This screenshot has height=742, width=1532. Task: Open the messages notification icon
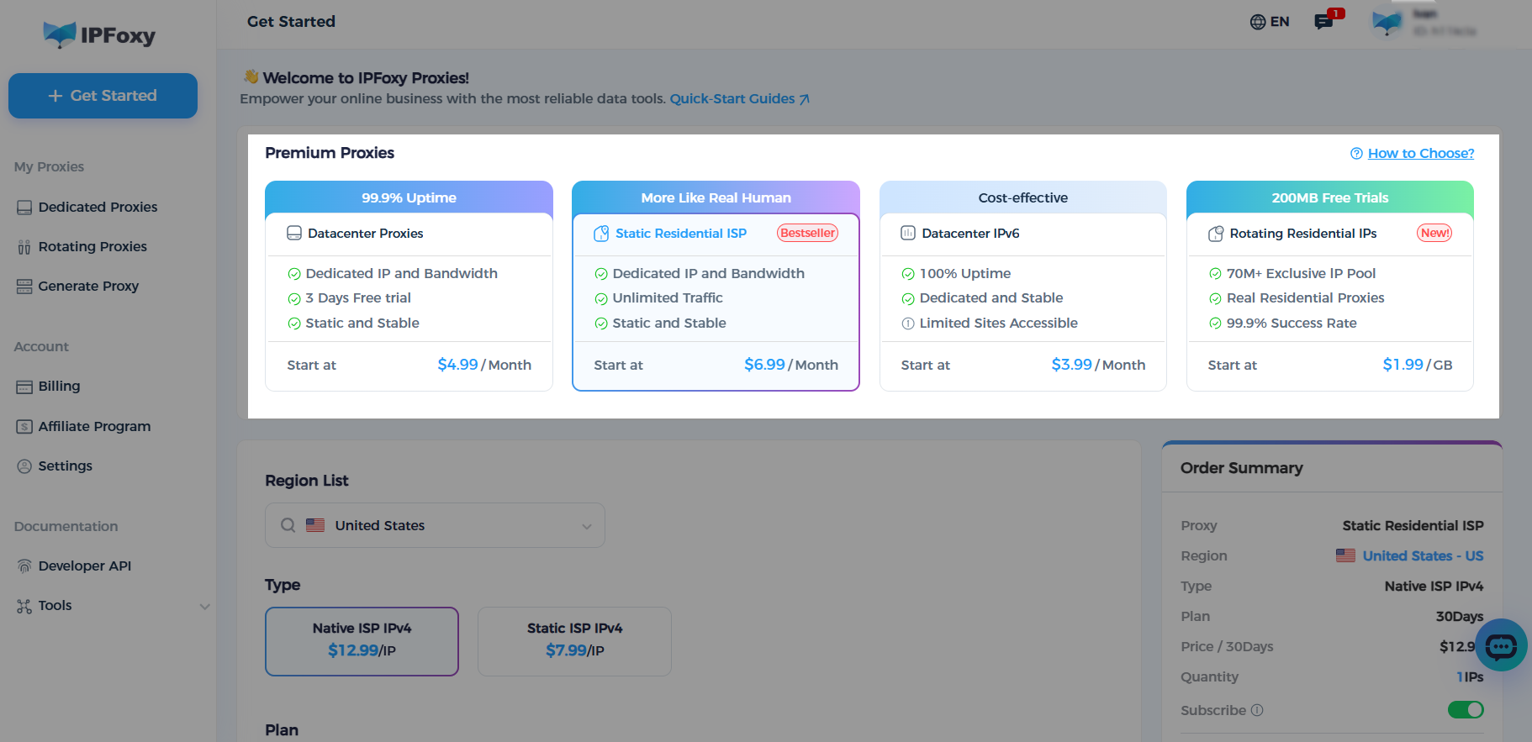click(x=1323, y=22)
